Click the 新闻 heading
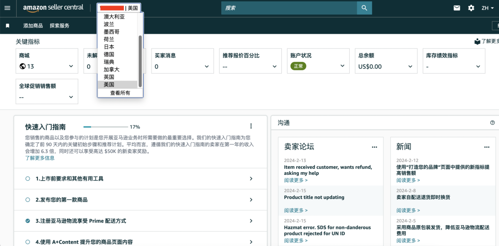 click(404, 147)
